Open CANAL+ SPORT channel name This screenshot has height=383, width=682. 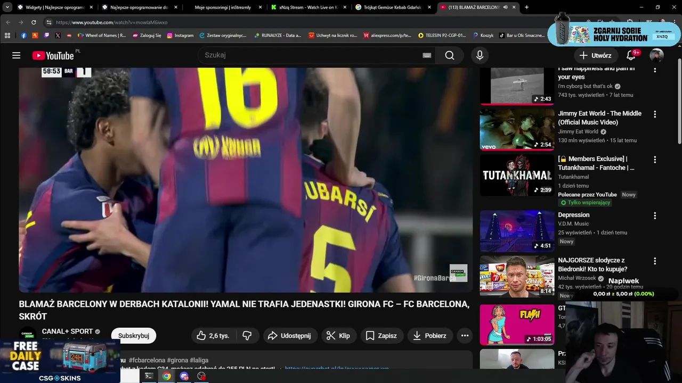click(67, 331)
